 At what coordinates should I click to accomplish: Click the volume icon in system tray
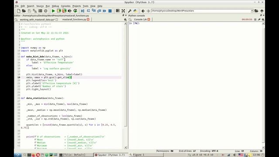coord(235,155)
